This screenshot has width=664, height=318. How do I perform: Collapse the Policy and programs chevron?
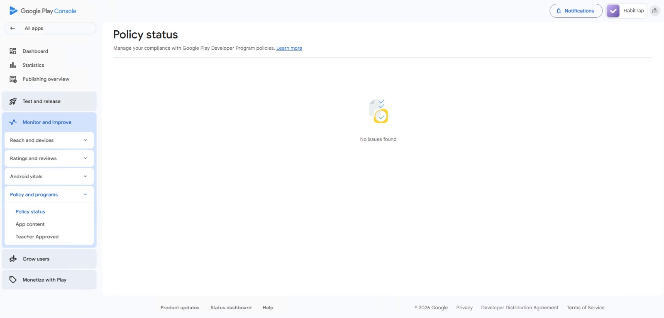(x=85, y=194)
